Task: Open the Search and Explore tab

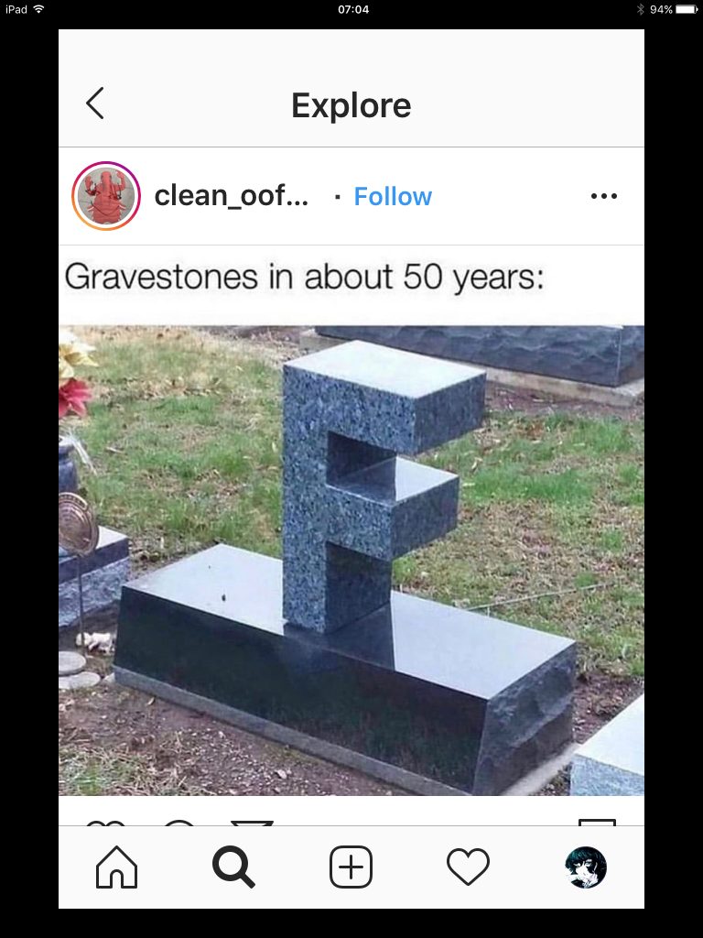Action: [x=233, y=867]
